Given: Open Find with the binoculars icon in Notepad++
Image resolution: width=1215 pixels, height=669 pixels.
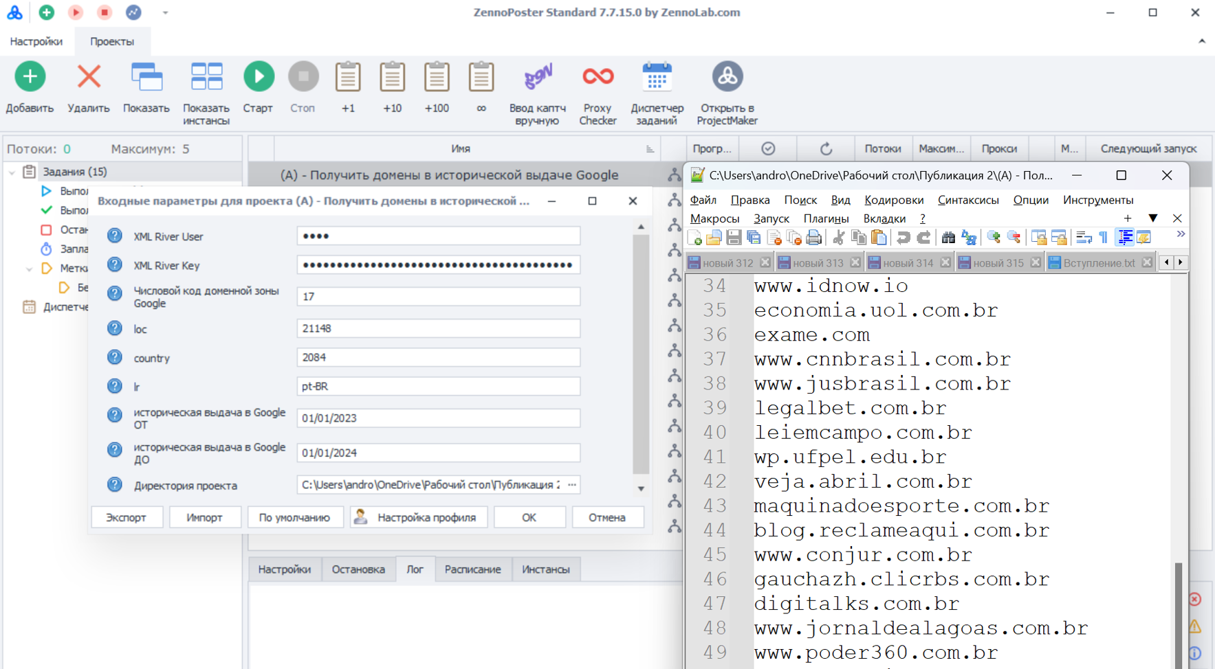Looking at the screenshot, I should [948, 238].
